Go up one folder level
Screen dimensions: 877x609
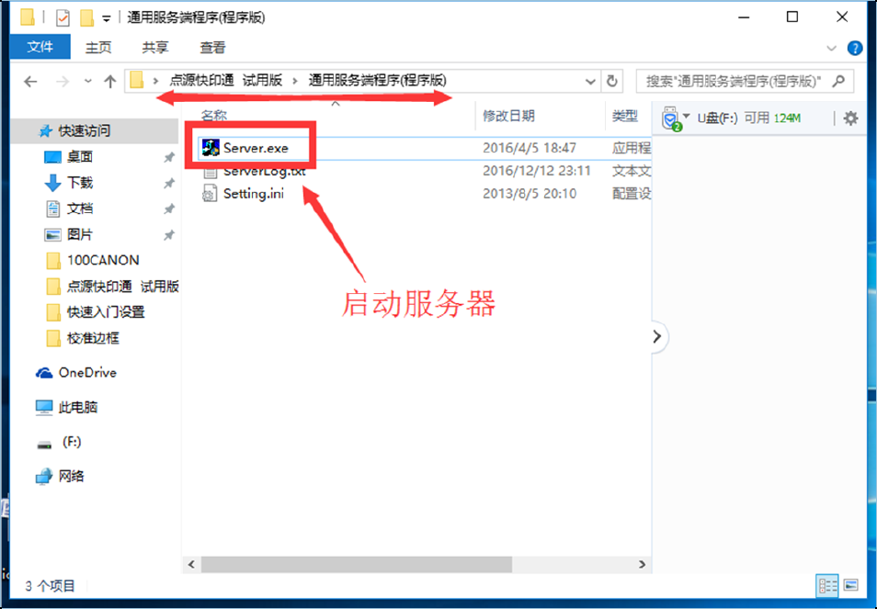(x=109, y=82)
